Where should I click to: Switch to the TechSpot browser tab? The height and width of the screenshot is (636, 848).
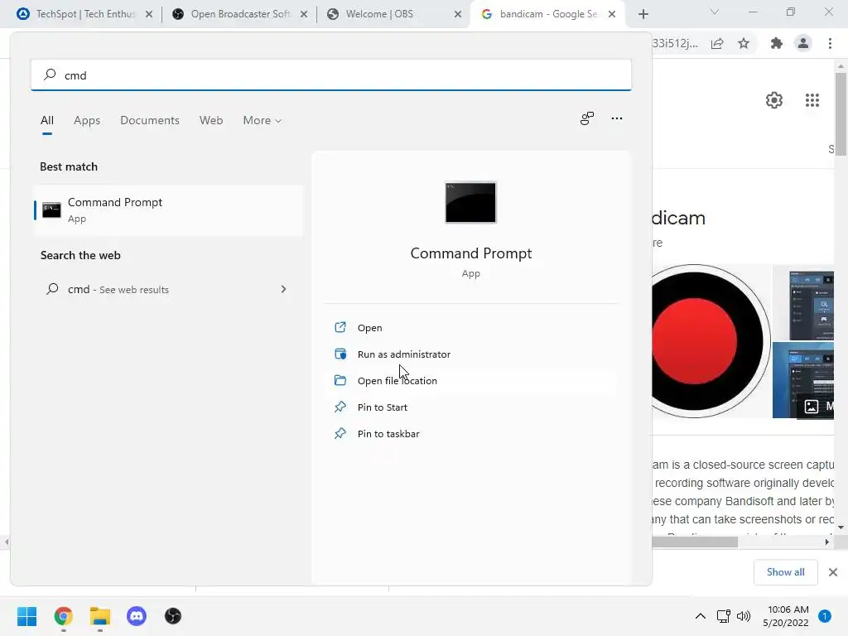tap(85, 14)
